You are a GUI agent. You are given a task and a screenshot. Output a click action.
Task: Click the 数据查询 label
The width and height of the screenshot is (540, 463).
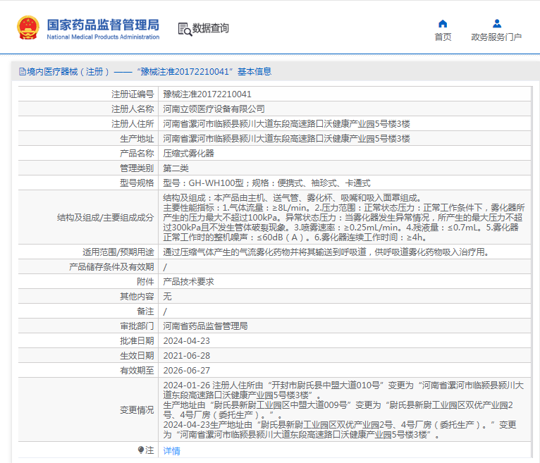click(x=210, y=28)
